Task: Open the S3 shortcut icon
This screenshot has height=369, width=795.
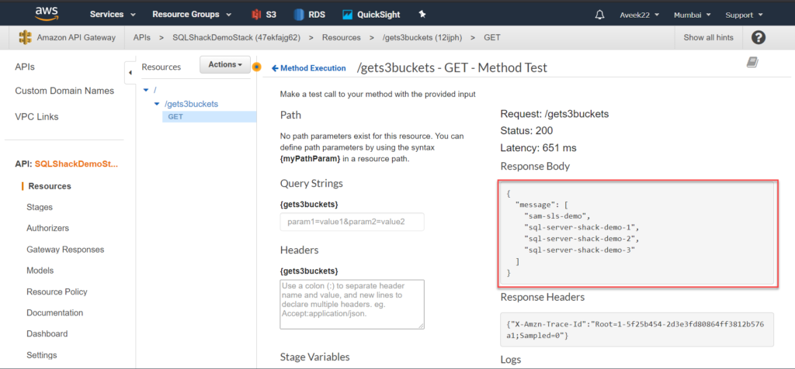Action: pos(256,15)
